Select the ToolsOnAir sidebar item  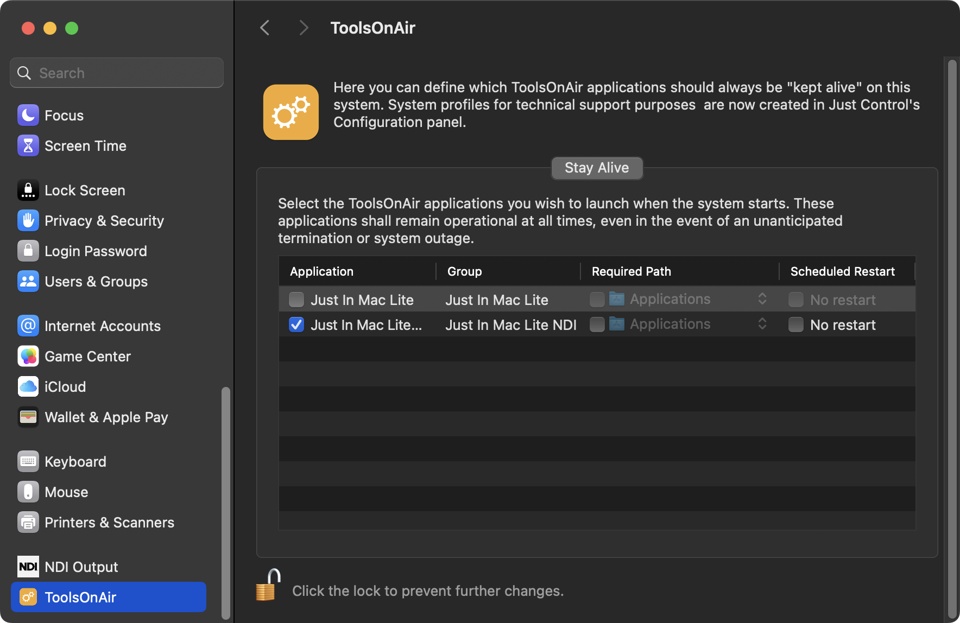(109, 597)
